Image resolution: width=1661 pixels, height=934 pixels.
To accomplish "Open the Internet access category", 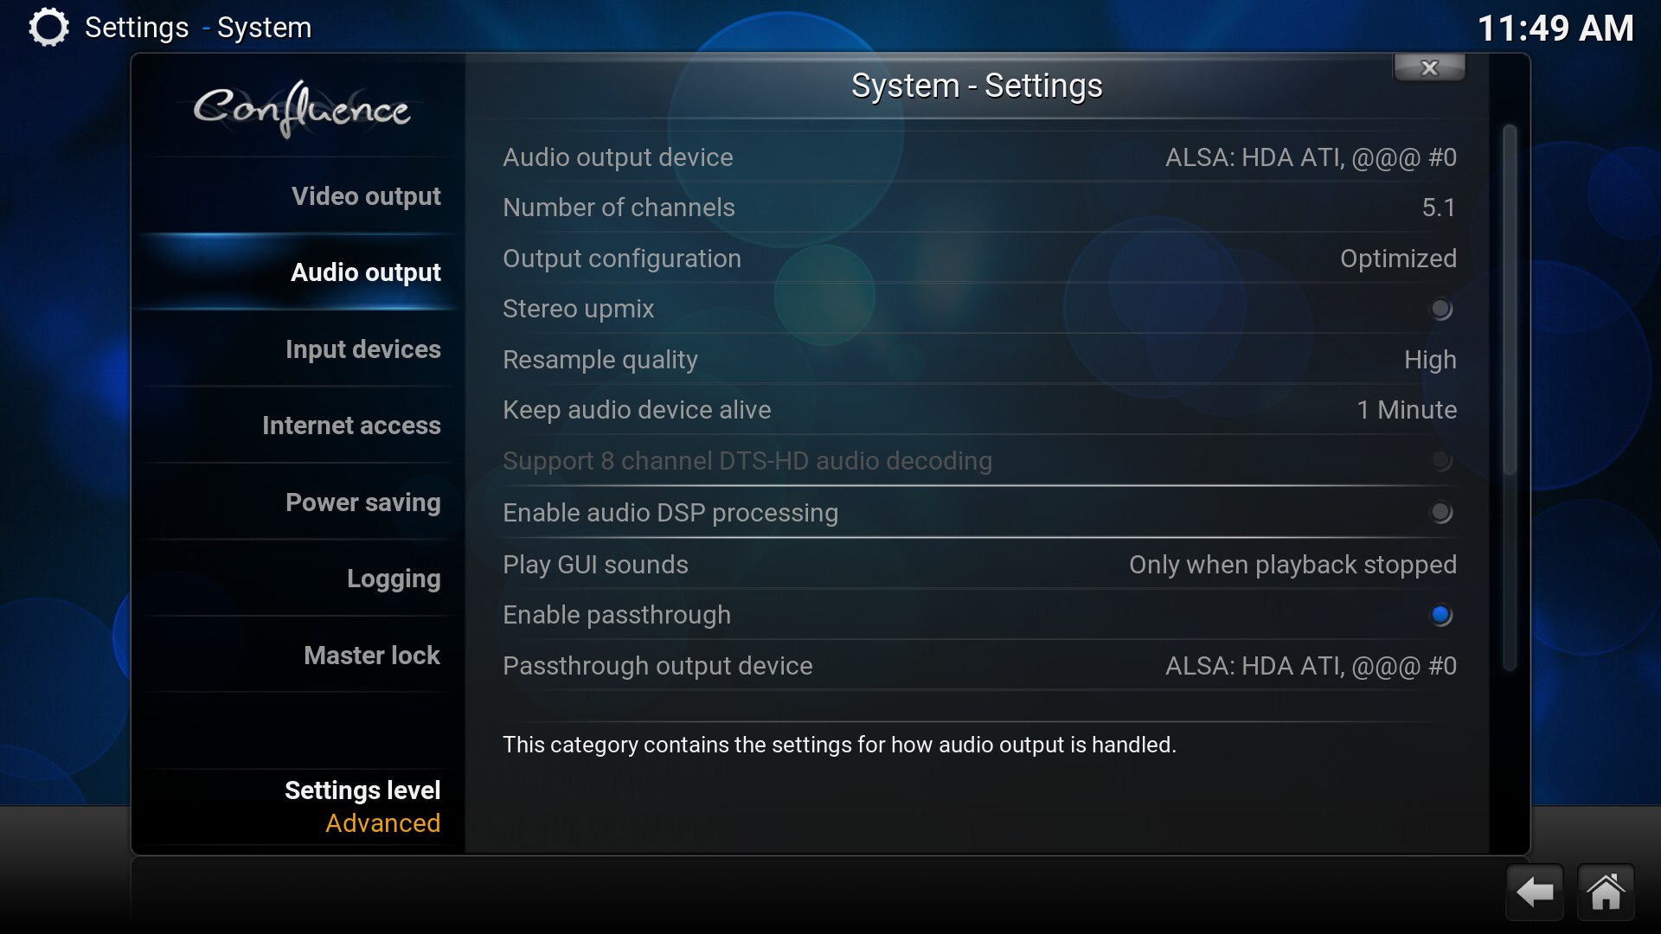I will [x=351, y=425].
